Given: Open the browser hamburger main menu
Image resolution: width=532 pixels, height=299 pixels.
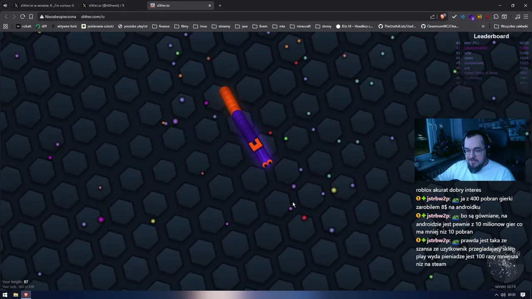Looking at the screenshot, I should point(526,17).
